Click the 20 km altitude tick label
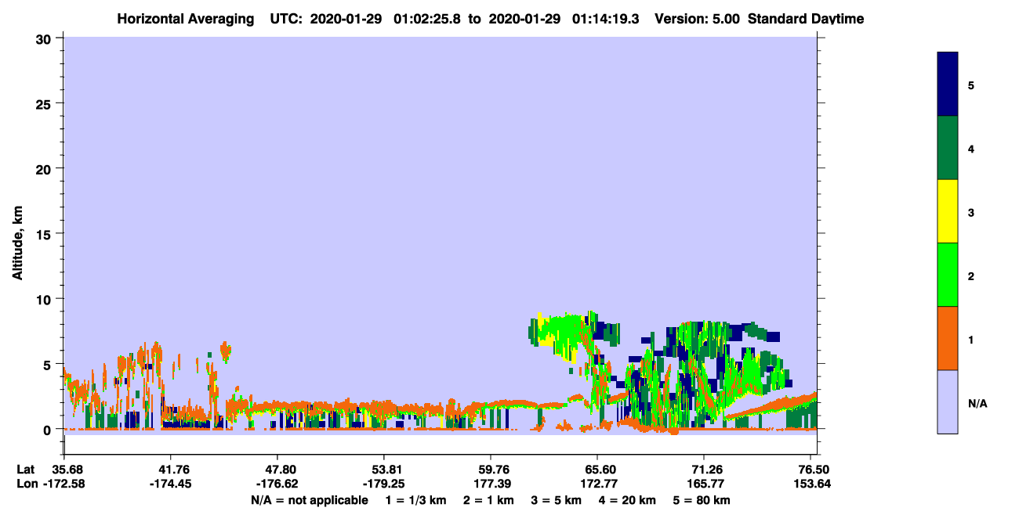This screenshot has width=1019, height=522. 44,168
